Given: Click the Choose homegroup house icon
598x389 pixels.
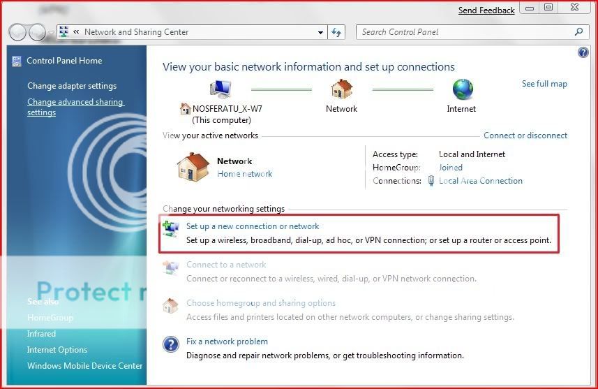Looking at the screenshot, I should tap(170, 306).
